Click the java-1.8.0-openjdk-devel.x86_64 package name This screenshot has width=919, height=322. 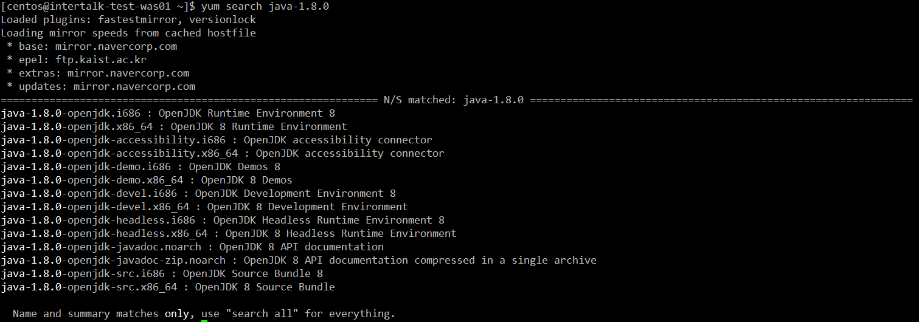click(95, 207)
